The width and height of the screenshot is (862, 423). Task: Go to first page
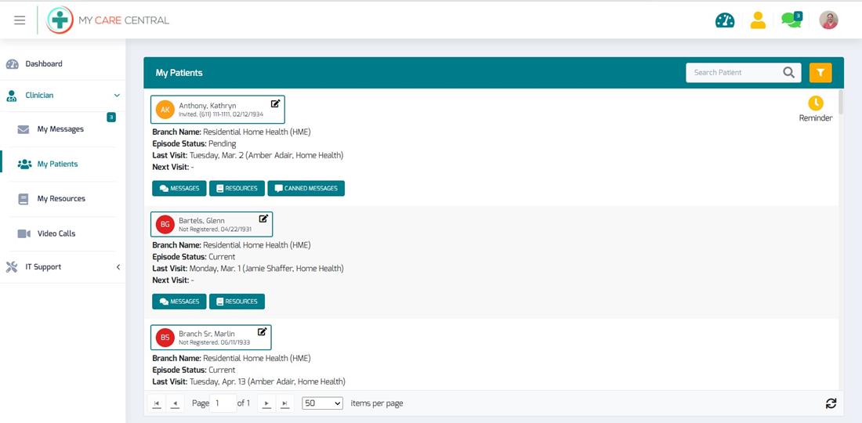157,403
